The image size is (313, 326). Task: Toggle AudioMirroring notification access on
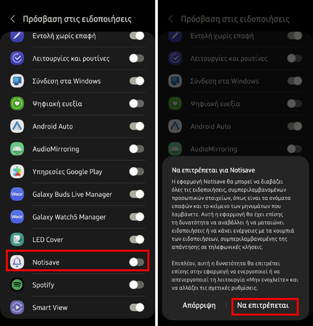(x=137, y=149)
